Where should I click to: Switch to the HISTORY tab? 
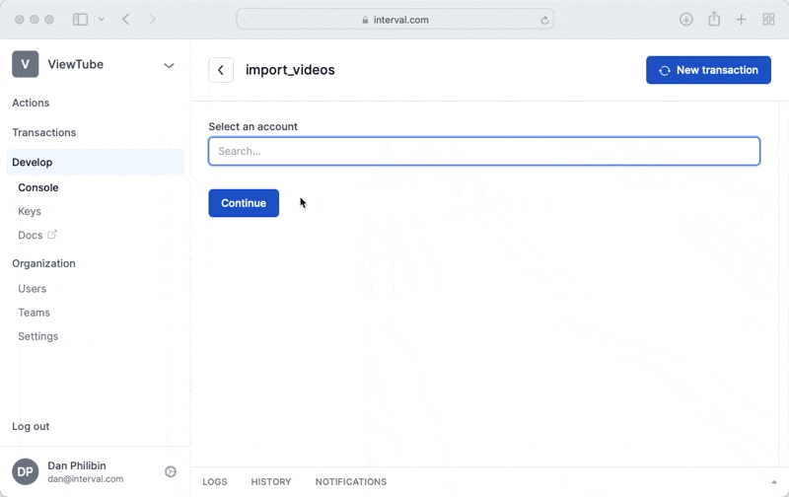tap(271, 482)
